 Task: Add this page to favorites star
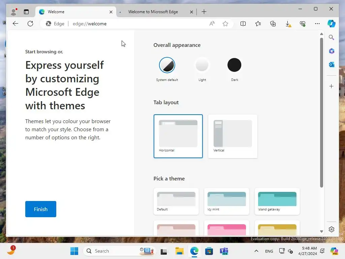pyautogui.click(x=225, y=24)
